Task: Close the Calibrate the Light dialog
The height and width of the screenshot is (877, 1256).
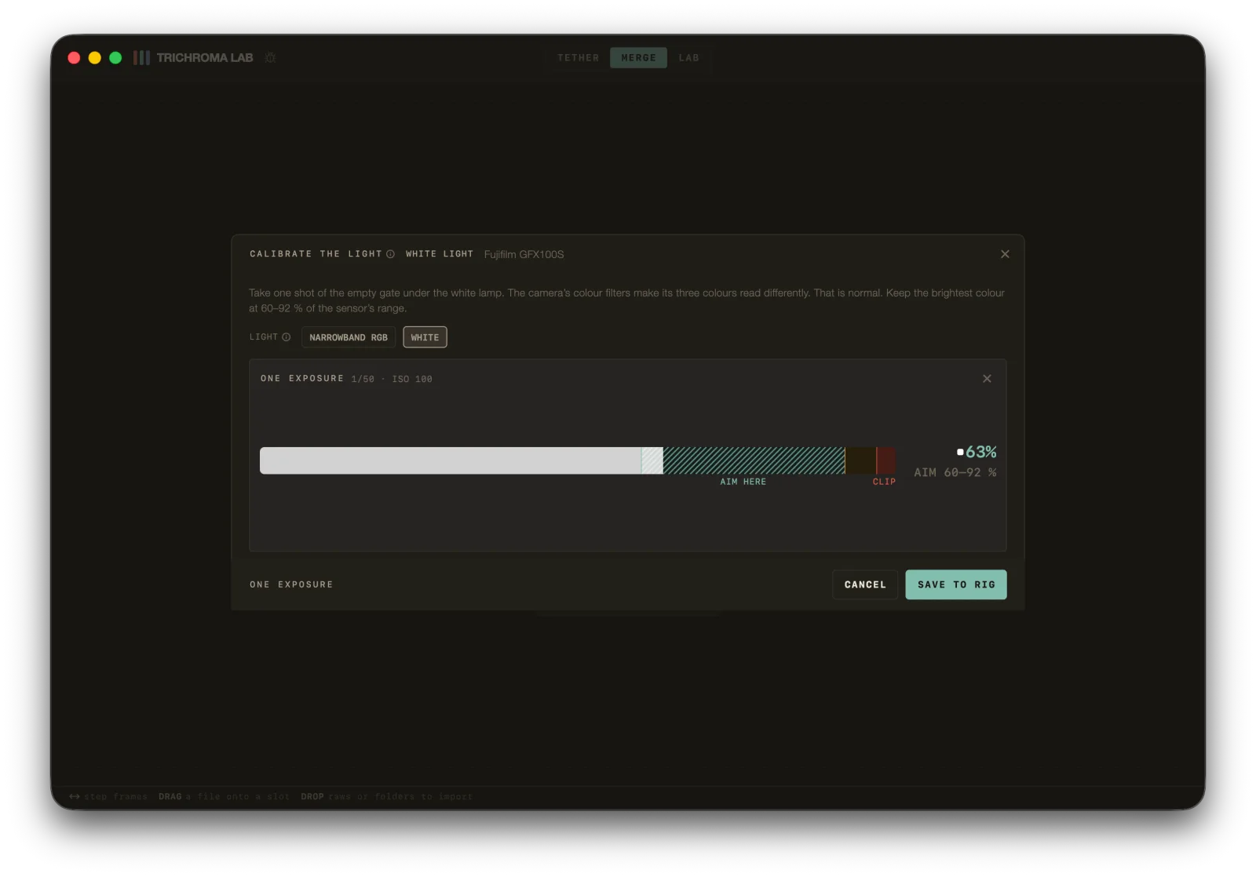Action: click(1005, 254)
